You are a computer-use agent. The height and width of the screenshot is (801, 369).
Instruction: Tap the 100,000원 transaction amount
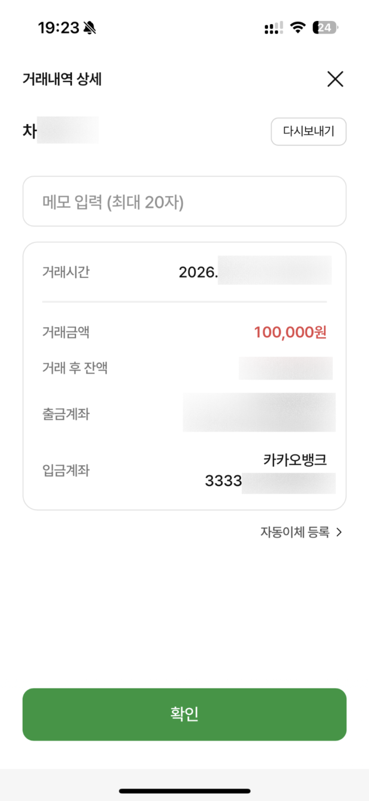(290, 332)
